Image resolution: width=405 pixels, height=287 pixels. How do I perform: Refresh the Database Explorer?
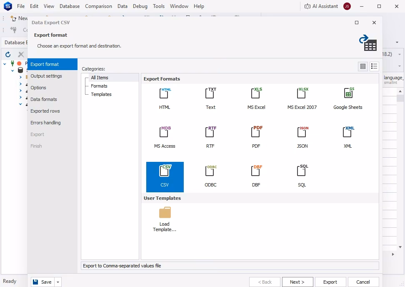(x=8, y=54)
